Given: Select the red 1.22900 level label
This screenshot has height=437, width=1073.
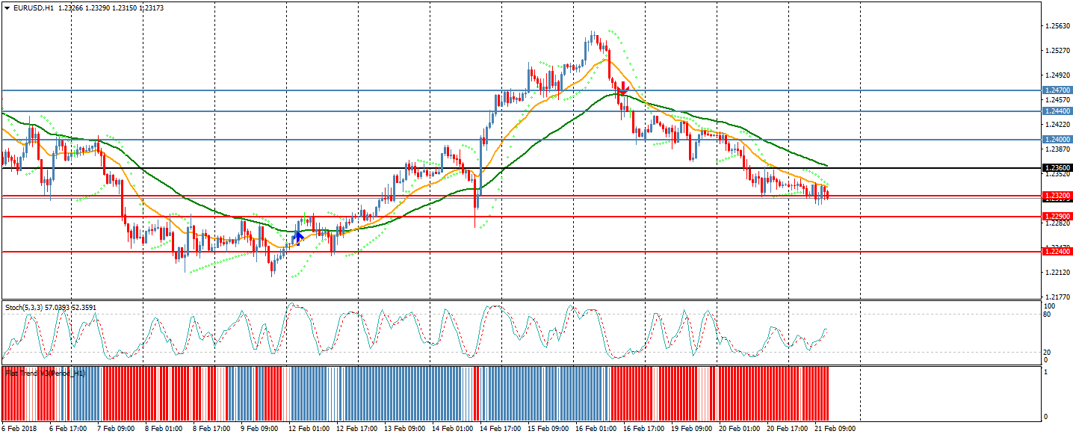Looking at the screenshot, I should point(1057,217).
